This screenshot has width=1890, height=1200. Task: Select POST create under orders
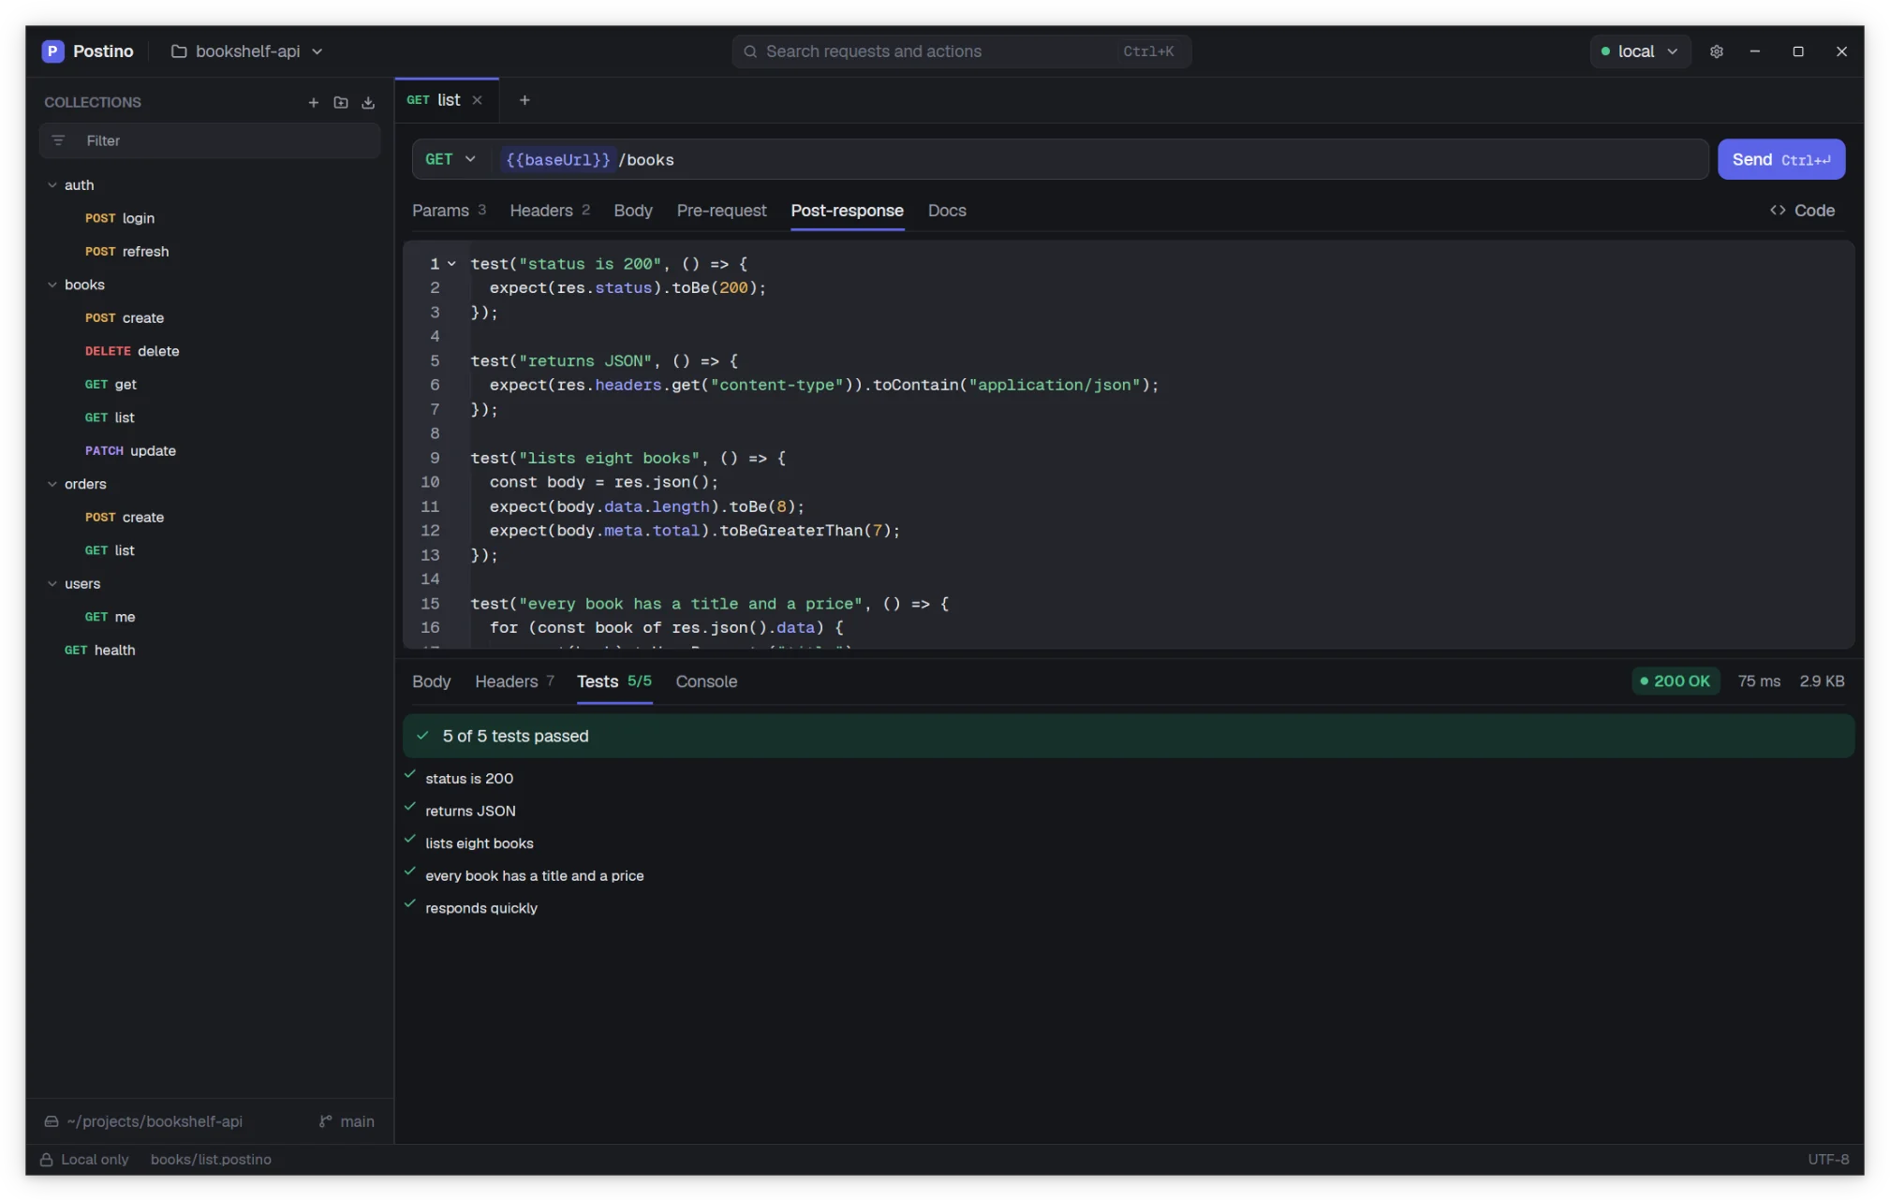pos(124,518)
